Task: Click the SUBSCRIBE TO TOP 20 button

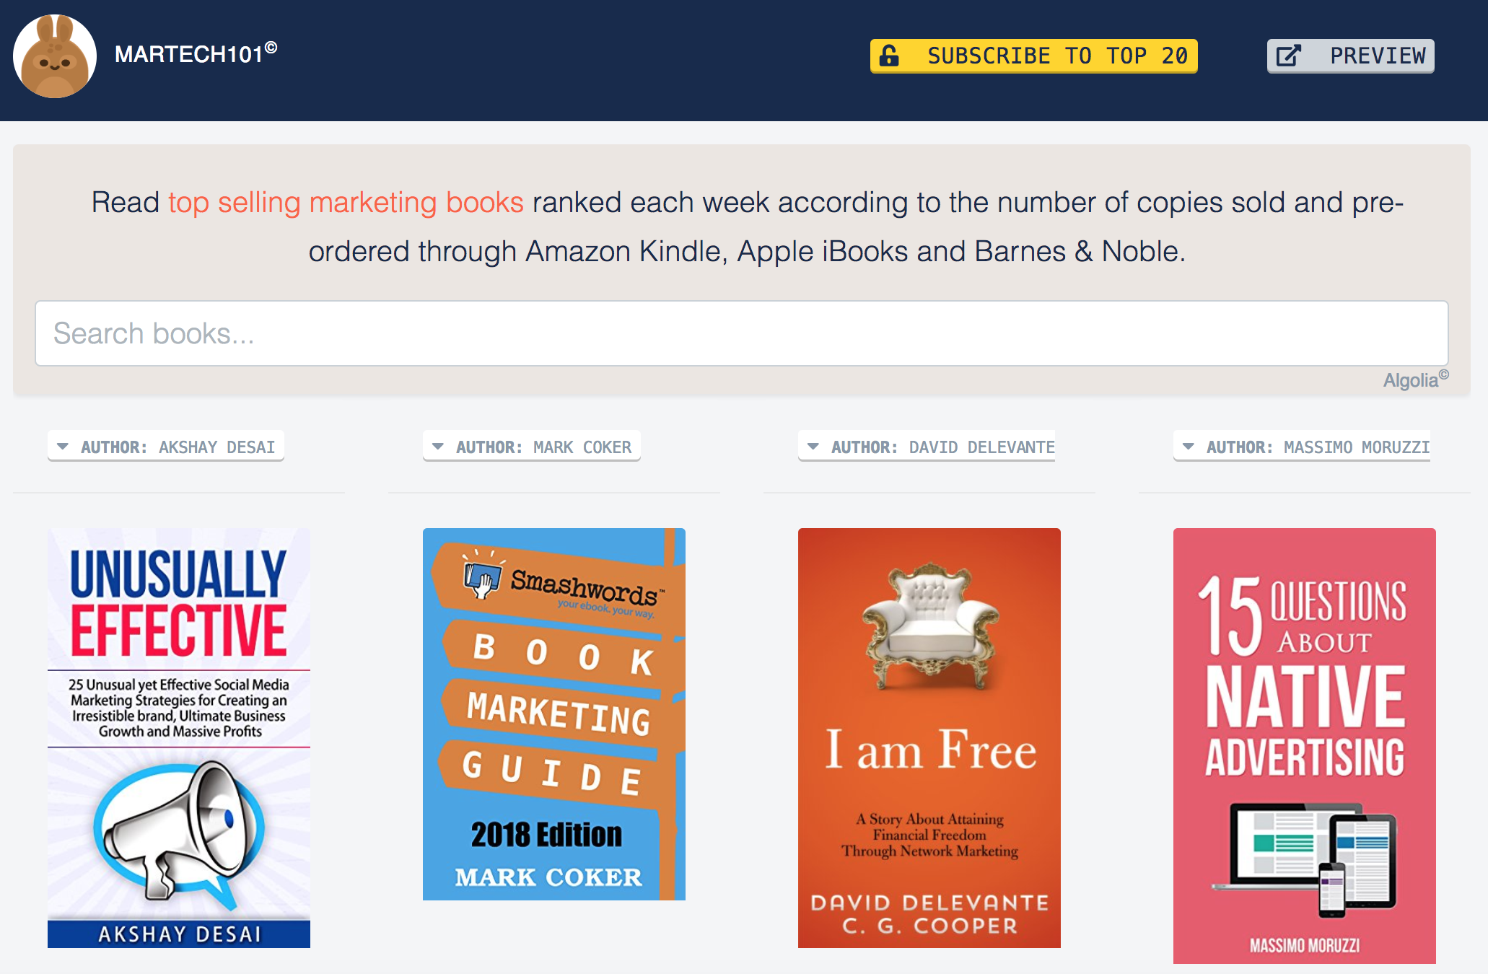Action: (1033, 55)
